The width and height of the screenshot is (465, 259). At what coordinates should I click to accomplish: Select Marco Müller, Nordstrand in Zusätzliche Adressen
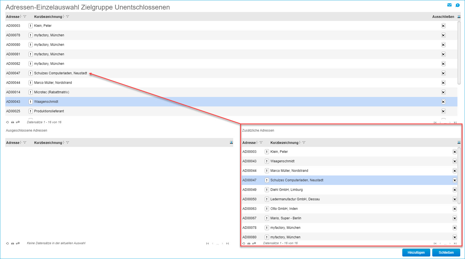[x=289, y=171]
